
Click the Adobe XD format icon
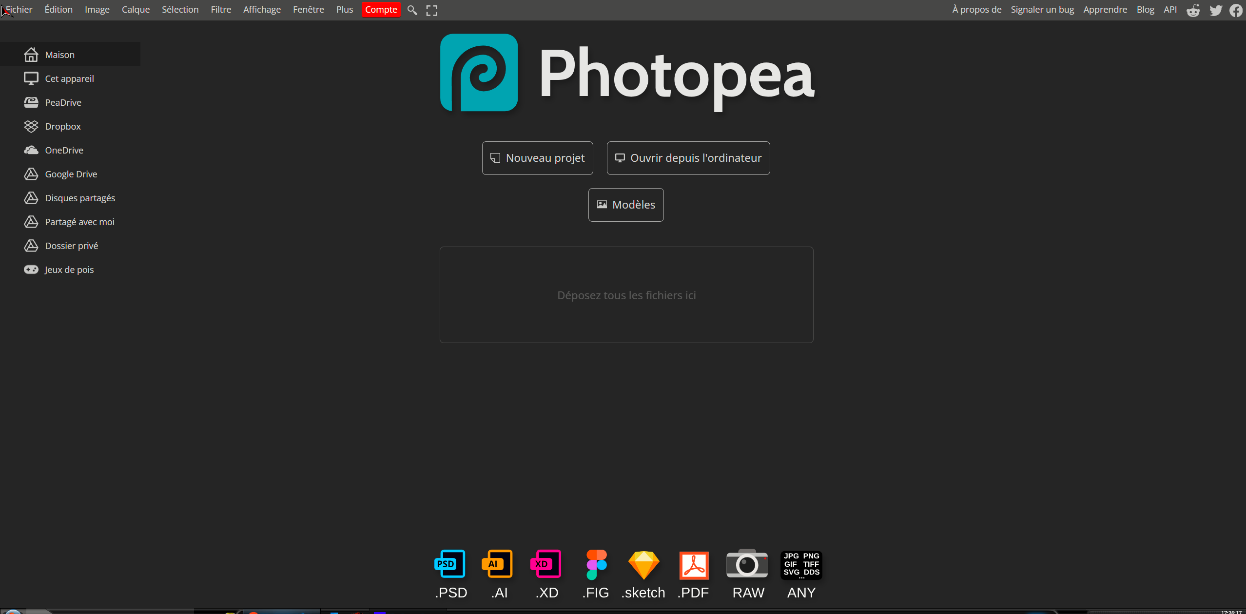546,564
